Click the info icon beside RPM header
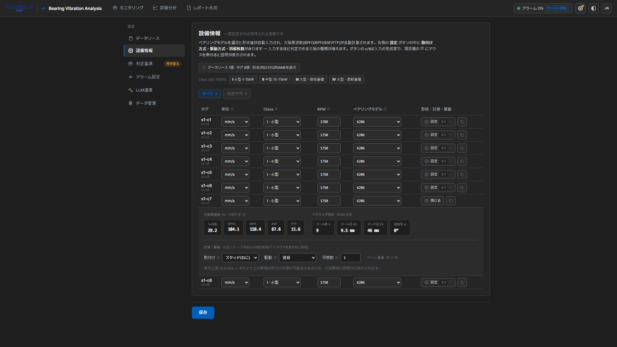This screenshot has height=347, width=617. (328, 109)
